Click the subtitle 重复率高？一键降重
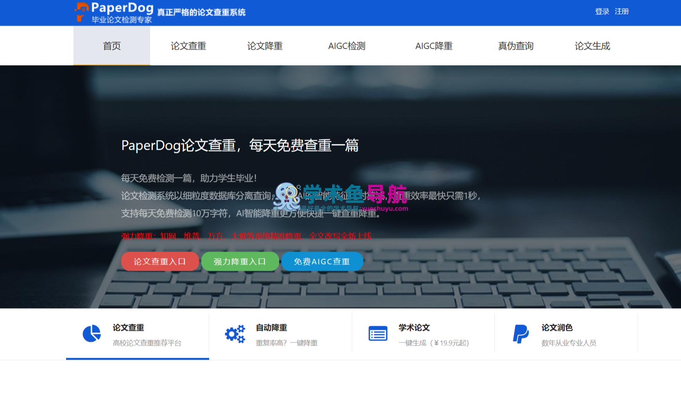This screenshot has width=681, height=394. pos(287,343)
